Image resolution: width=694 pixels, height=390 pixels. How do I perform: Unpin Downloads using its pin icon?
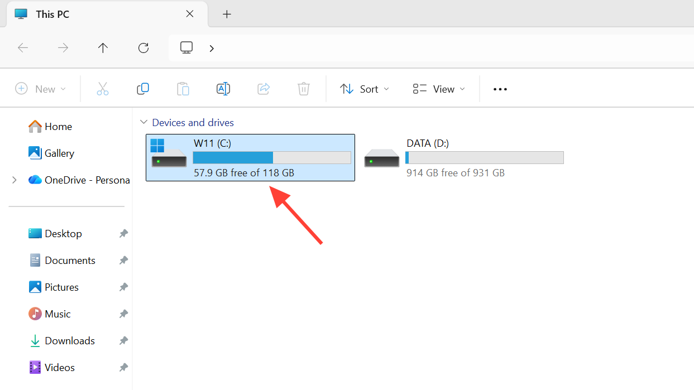coord(123,341)
